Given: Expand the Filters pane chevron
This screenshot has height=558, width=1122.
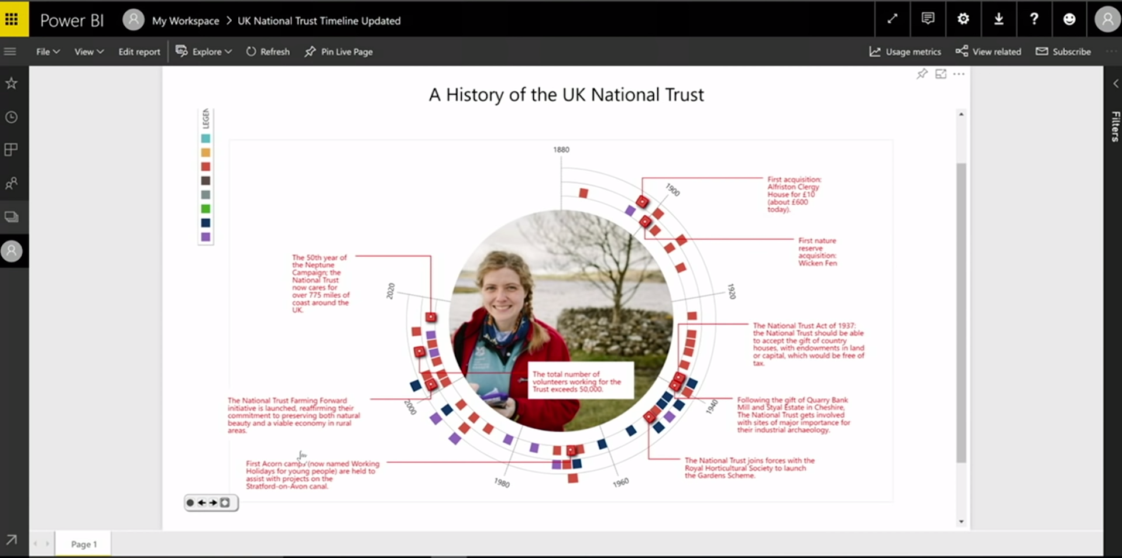Looking at the screenshot, I should (1116, 84).
